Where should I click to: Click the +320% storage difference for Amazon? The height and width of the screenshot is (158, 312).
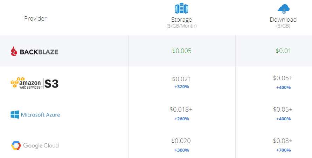(181, 87)
